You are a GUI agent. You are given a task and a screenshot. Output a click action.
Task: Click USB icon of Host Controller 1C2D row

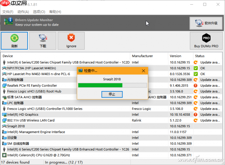[x=4, y=62]
